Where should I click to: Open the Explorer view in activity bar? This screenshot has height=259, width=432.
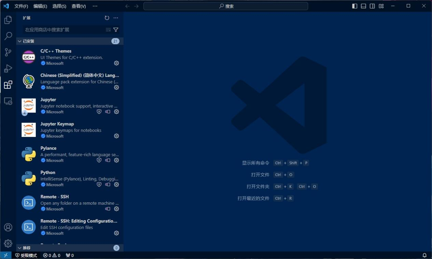8,20
